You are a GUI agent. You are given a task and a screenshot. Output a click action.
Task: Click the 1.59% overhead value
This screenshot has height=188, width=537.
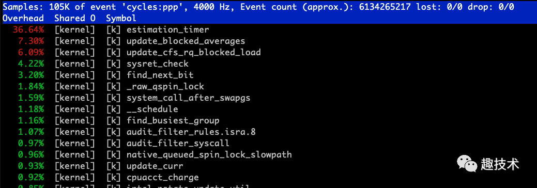click(31, 98)
